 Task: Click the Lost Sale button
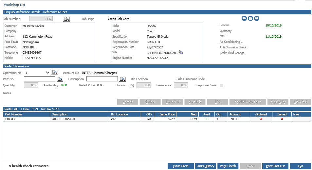tap(195, 102)
